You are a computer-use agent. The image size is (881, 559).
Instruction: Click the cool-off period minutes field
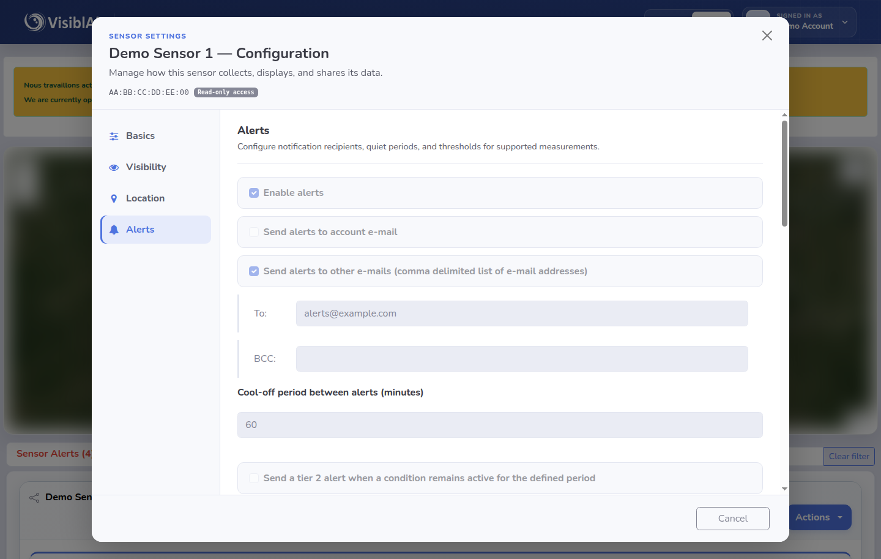tap(500, 425)
